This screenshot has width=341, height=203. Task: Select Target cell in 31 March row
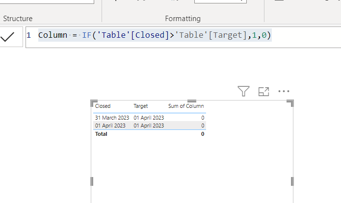tap(149, 118)
